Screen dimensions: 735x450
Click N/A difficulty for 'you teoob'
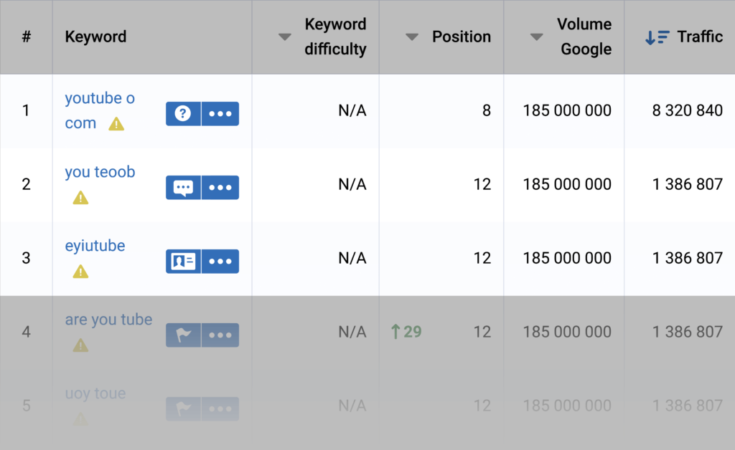pos(352,184)
